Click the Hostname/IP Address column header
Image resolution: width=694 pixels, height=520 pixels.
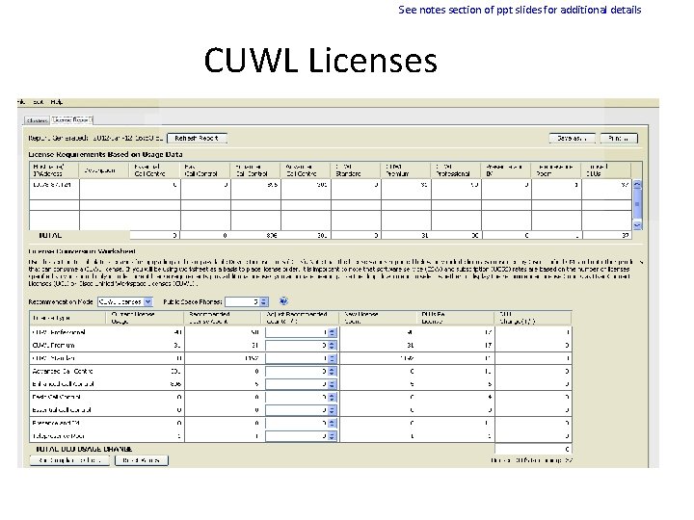54,170
